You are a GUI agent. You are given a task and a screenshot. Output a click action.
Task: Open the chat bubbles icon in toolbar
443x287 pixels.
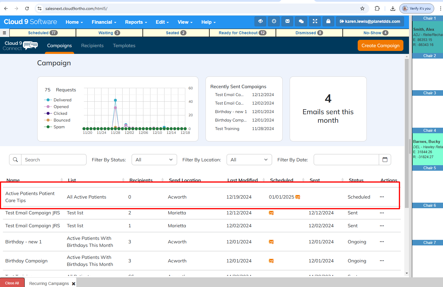[301, 21]
